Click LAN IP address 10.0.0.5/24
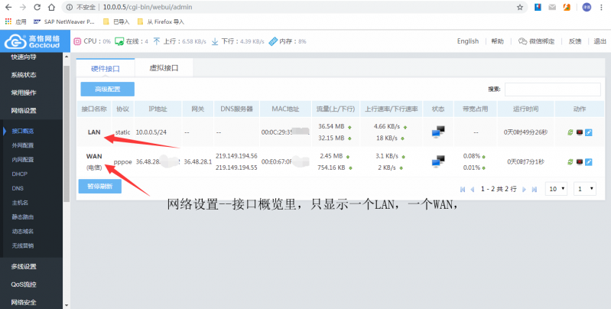The image size is (611, 309). (151, 132)
